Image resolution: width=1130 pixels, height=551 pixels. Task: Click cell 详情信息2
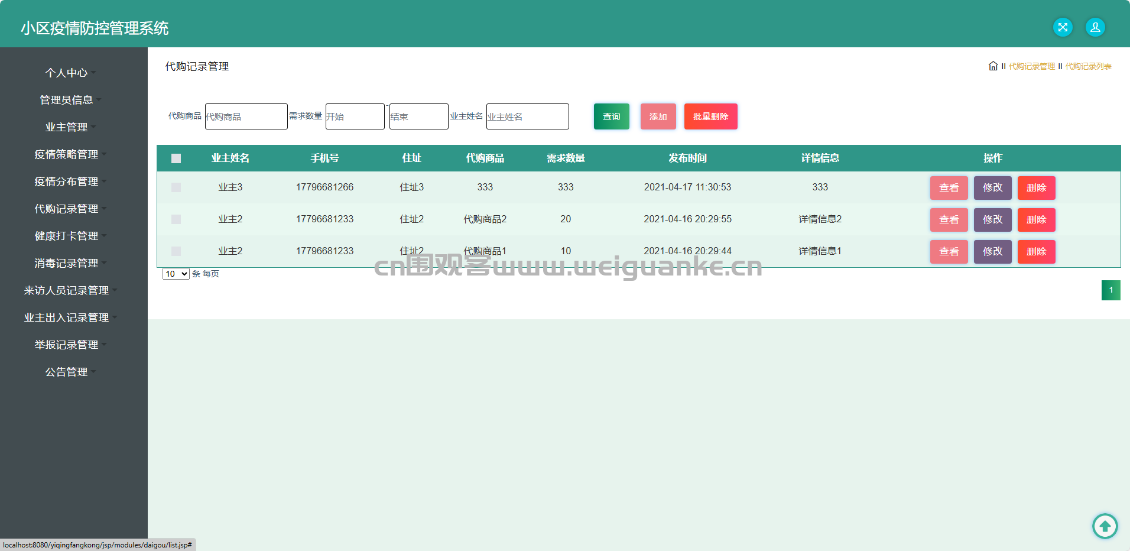[x=820, y=219]
